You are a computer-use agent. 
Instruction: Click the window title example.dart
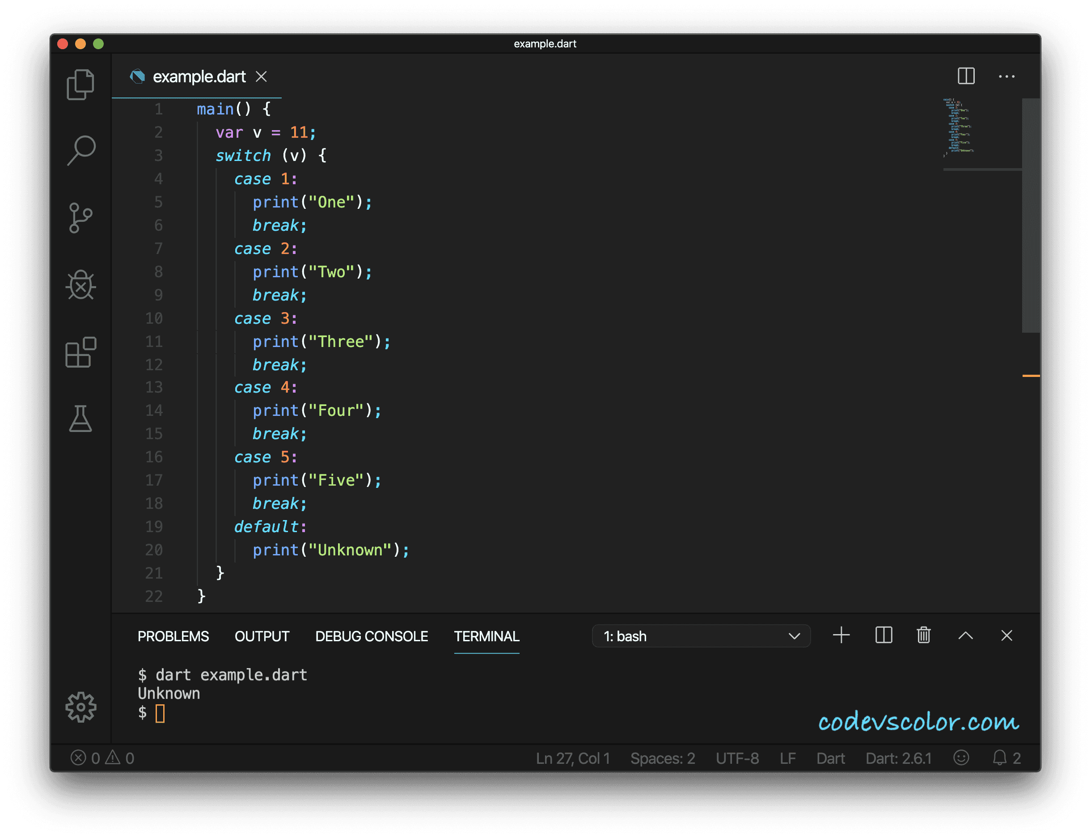click(x=545, y=43)
